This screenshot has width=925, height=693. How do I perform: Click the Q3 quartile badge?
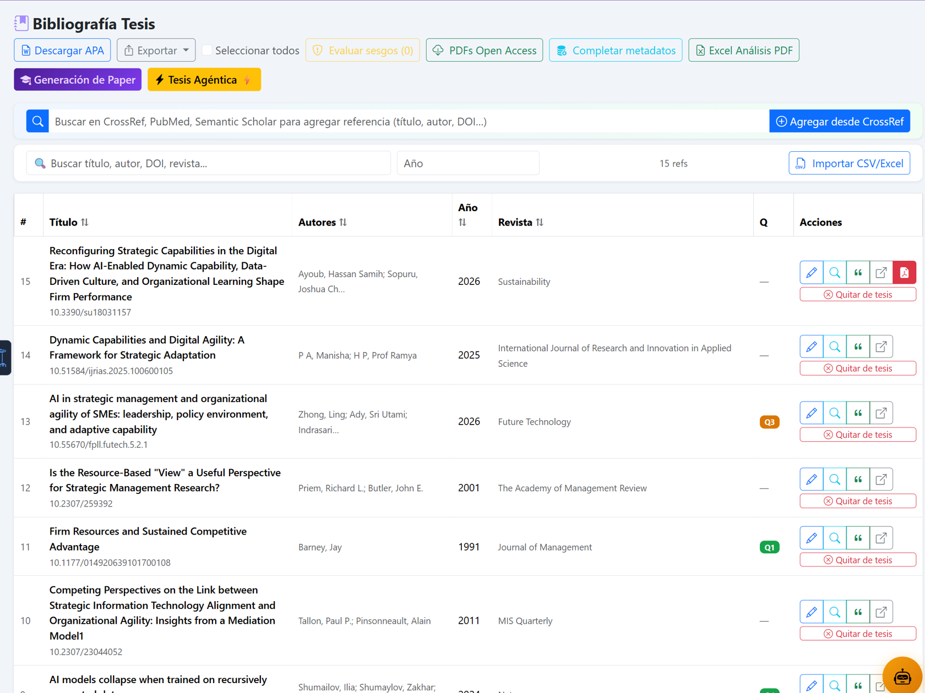click(769, 422)
